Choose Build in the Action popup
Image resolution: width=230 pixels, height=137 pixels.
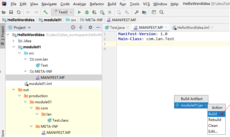tap(217, 114)
